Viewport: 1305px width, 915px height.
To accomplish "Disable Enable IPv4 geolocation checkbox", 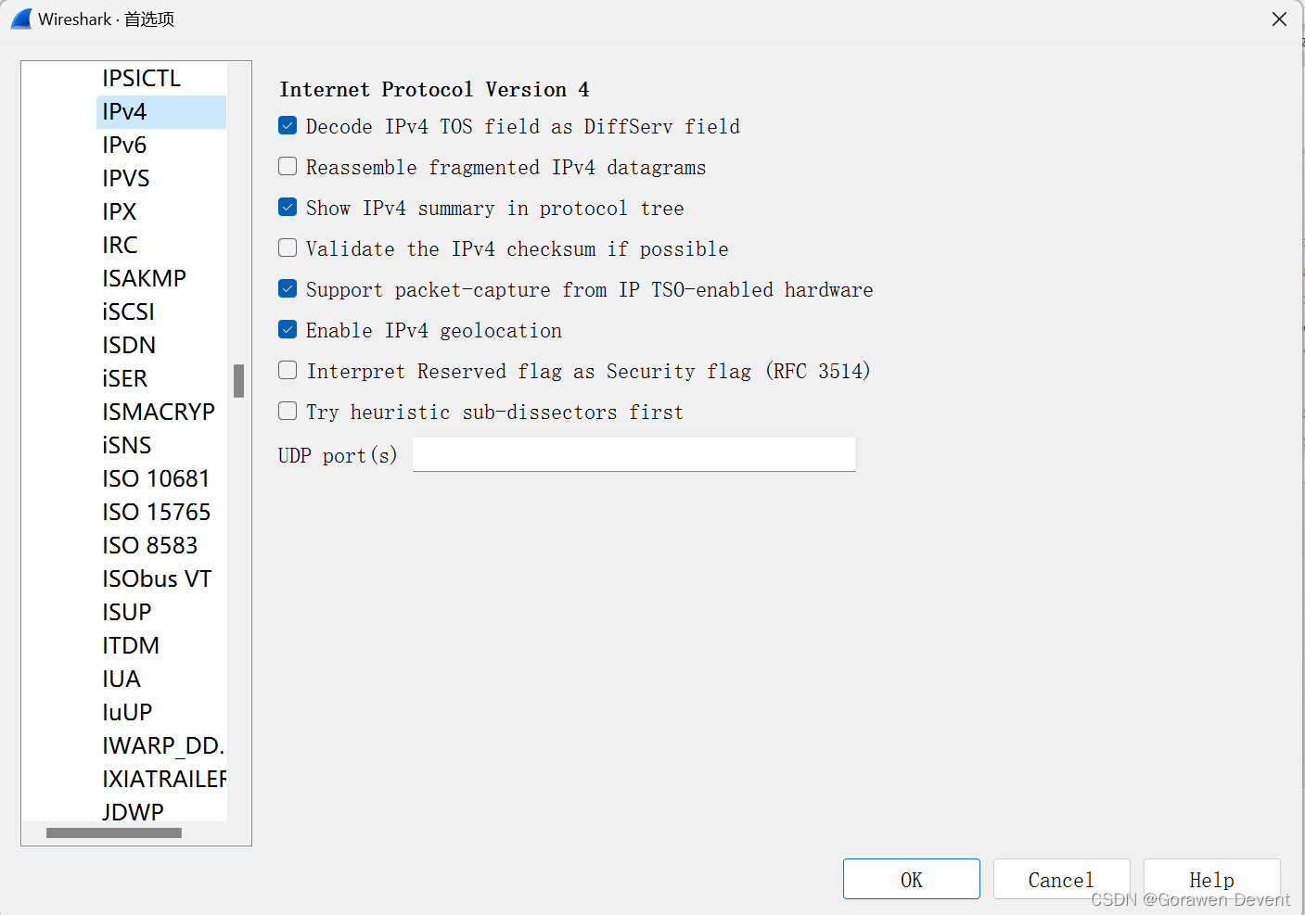I will [288, 329].
